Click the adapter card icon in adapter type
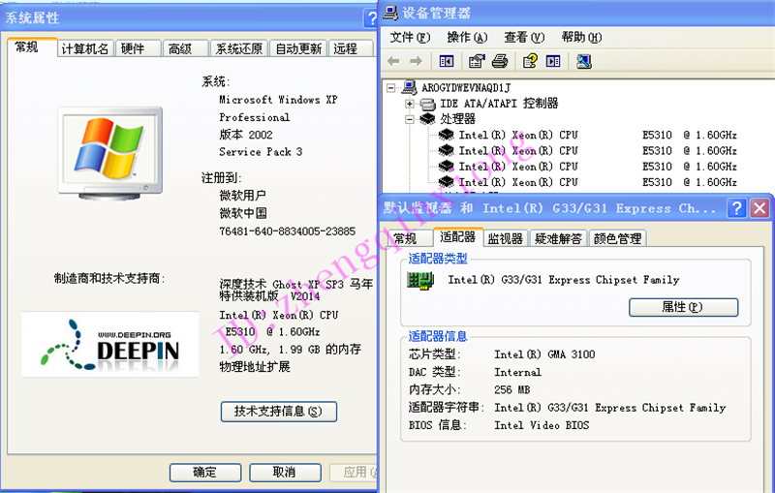This screenshot has height=493, width=775. point(420,280)
